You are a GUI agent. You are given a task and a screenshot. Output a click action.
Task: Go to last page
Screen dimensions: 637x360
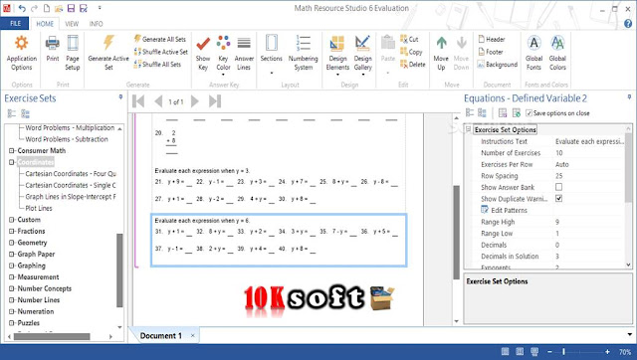(215, 101)
